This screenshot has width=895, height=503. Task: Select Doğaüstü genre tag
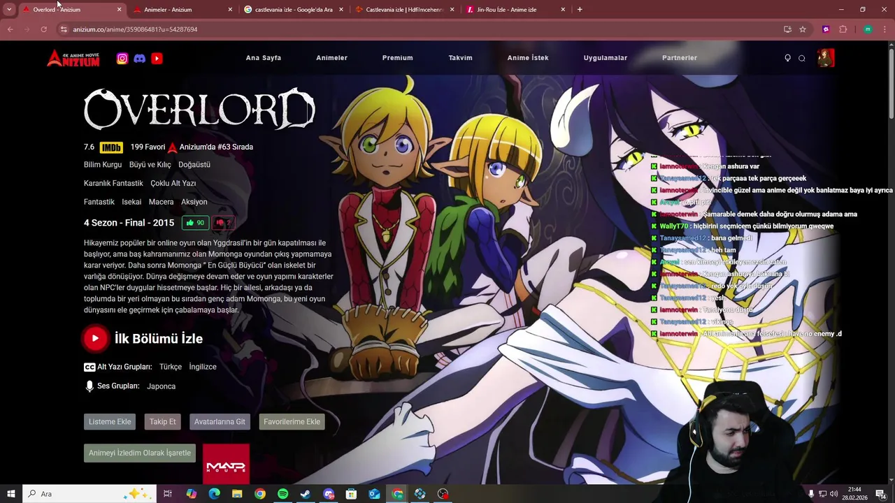pos(194,165)
